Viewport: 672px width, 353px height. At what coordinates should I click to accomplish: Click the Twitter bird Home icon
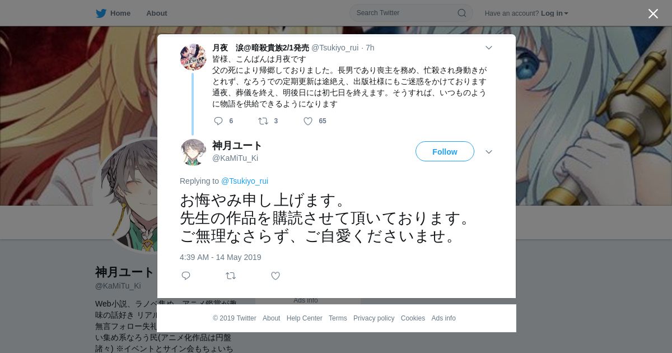[101, 13]
